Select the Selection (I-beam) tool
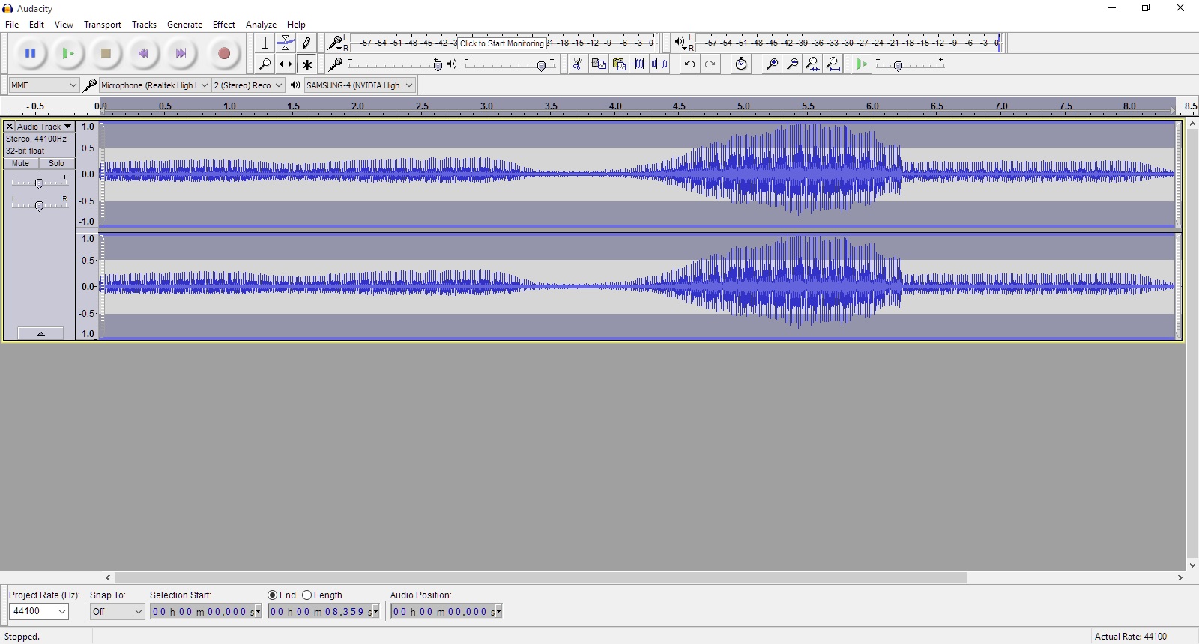This screenshot has height=644, width=1199. point(265,43)
